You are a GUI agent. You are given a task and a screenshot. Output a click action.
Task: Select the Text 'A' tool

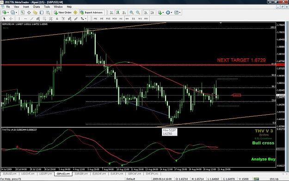[x=57, y=19]
